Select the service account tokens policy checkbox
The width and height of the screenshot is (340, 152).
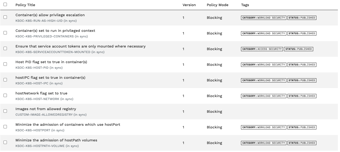tap(5, 48)
